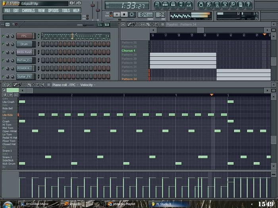Screen dimensions: 278x208
Task: Click the BASS Punch channel button
Action: [x=24, y=52]
